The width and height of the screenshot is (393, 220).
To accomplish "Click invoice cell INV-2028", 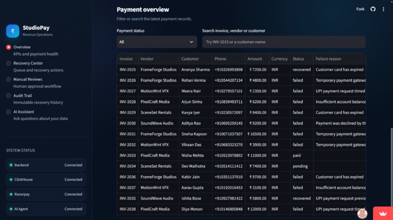I will point(128,102).
